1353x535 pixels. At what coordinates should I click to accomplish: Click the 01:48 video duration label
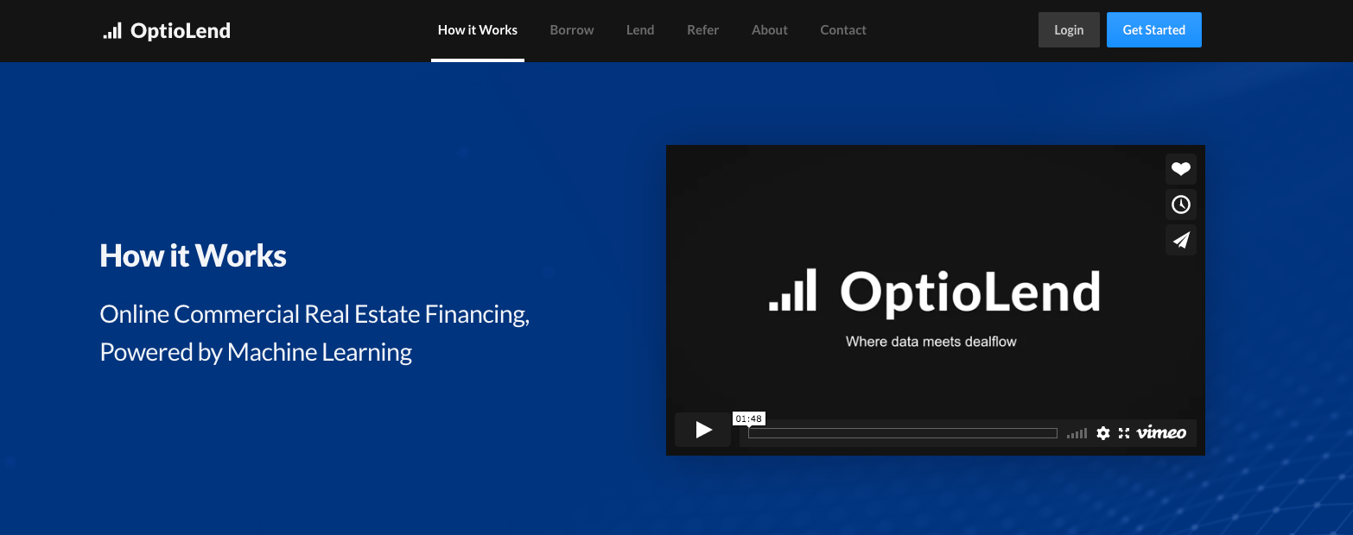coord(749,419)
